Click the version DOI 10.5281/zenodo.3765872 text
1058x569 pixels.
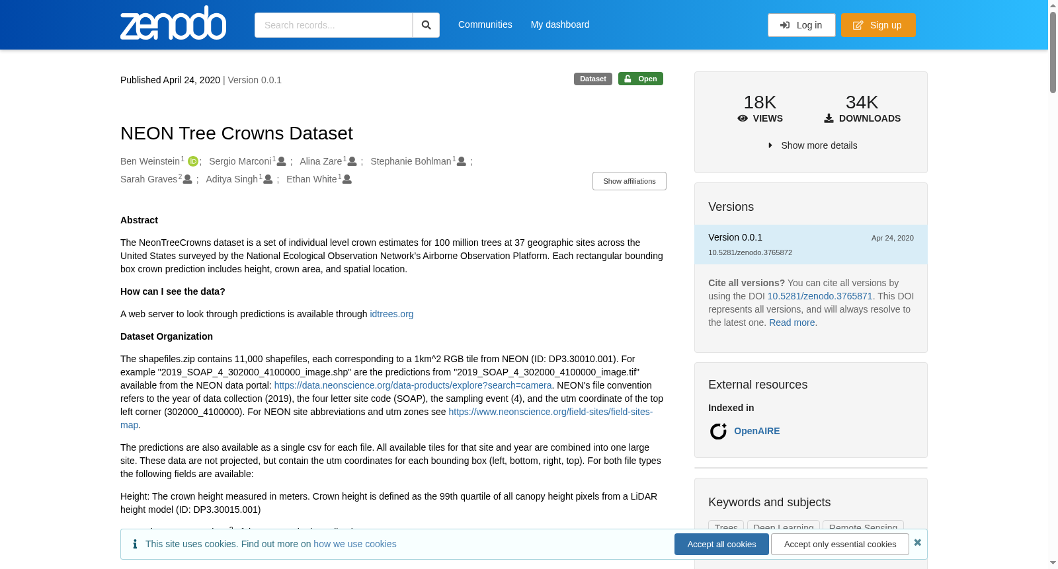(x=750, y=252)
